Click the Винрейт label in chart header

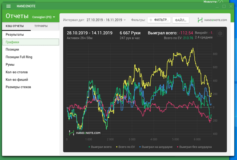[202, 33]
